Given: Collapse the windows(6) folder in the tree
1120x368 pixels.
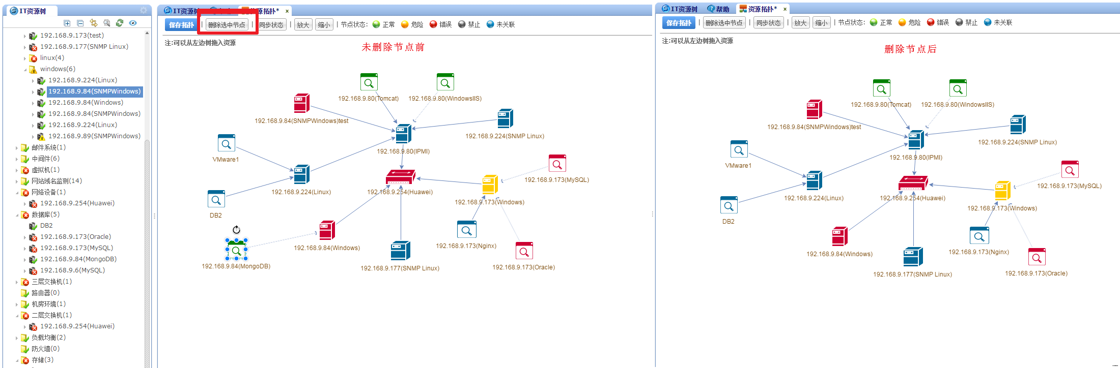Looking at the screenshot, I should click(x=24, y=70).
